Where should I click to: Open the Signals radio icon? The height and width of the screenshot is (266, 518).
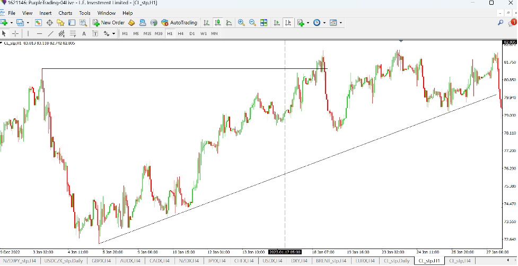(x=154, y=22)
